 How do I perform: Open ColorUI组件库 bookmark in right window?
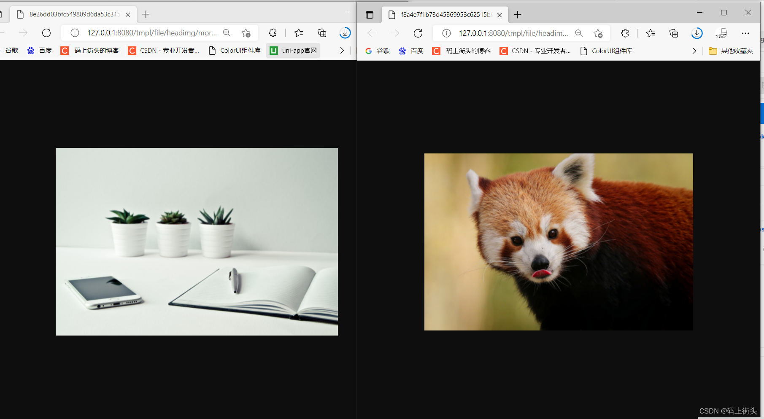(x=607, y=51)
